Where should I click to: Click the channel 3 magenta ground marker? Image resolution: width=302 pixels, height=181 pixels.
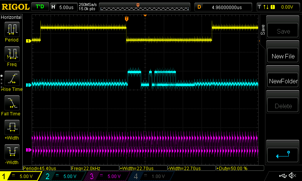click(29, 150)
